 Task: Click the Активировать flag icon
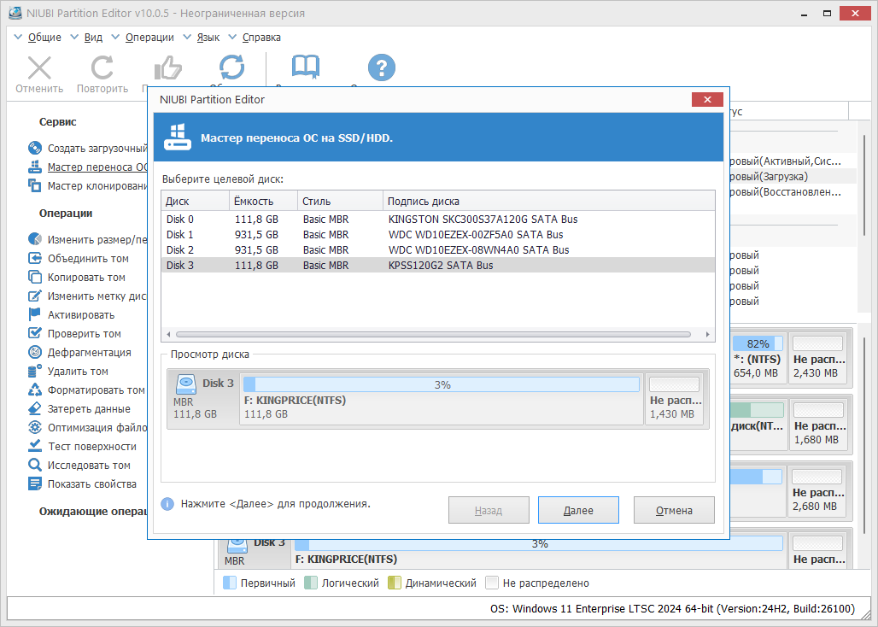35,314
